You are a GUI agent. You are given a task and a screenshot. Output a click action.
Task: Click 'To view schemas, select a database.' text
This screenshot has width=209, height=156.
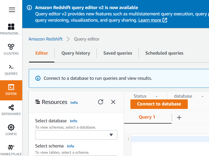pyautogui.click(x=65, y=127)
